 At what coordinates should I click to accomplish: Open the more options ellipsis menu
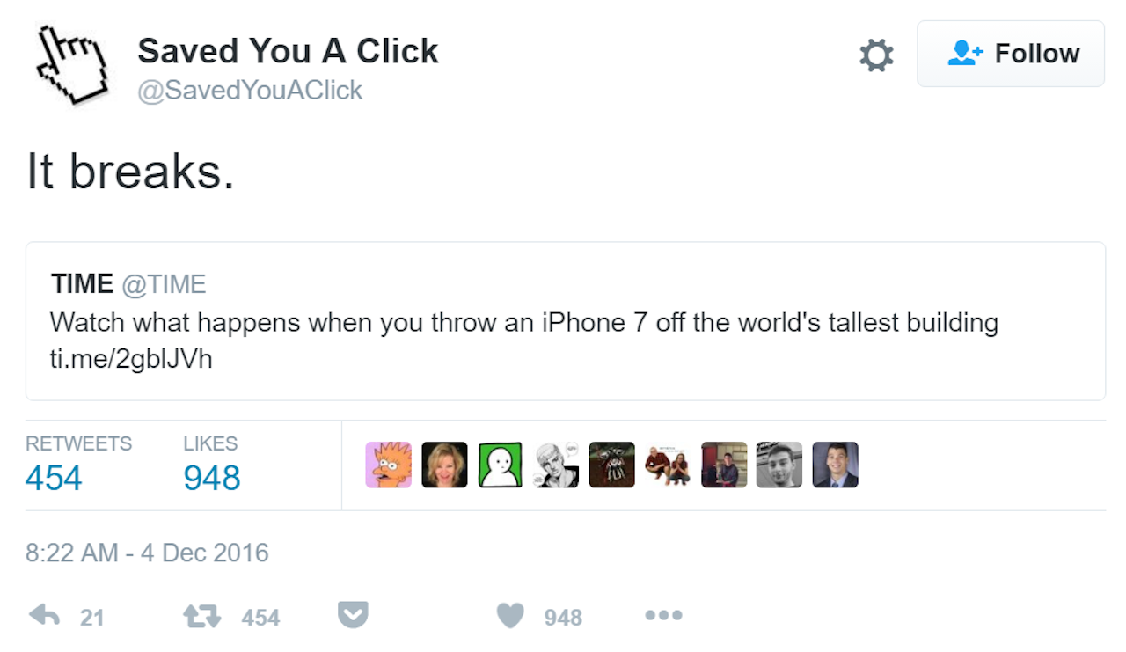click(x=663, y=615)
